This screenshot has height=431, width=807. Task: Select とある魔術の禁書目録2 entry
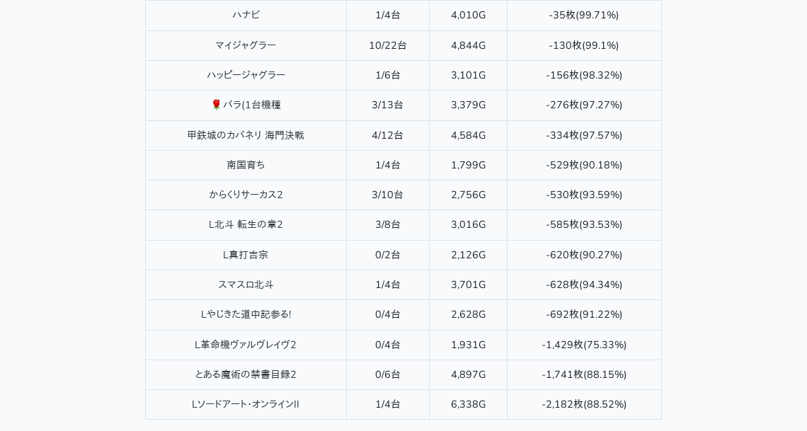(x=246, y=375)
